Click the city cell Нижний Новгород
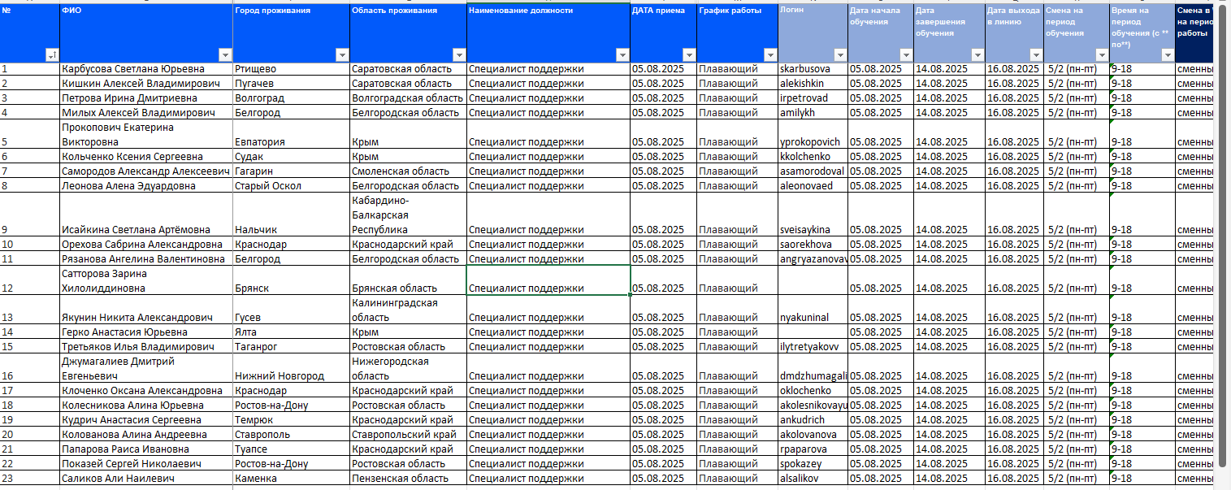This screenshot has height=490, width=1231. 291,369
